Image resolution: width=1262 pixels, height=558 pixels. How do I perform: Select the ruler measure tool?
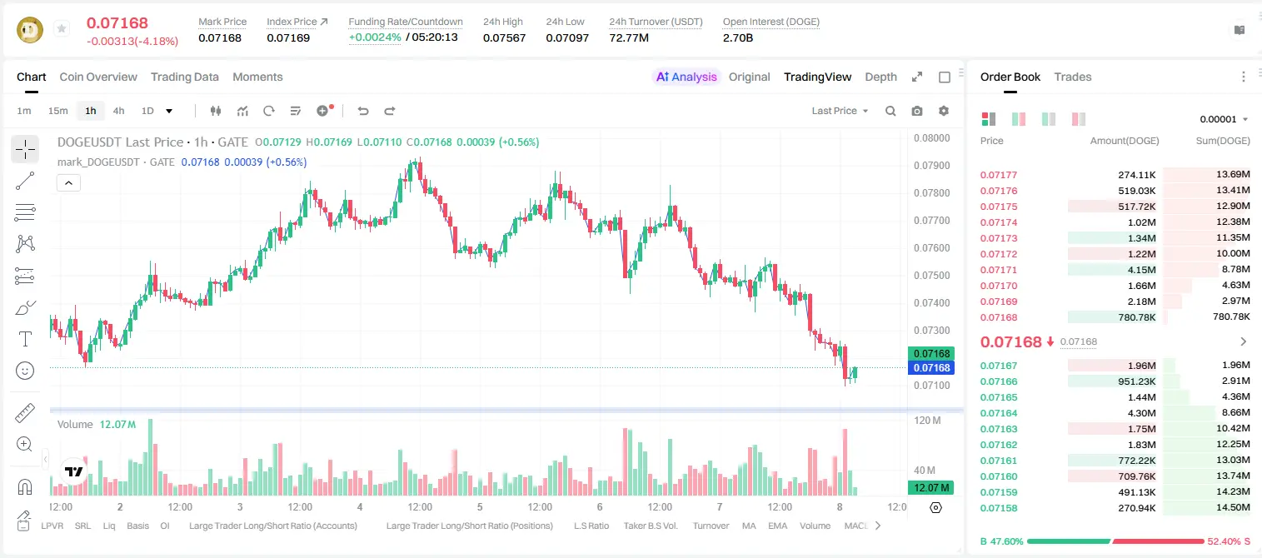tap(25, 413)
